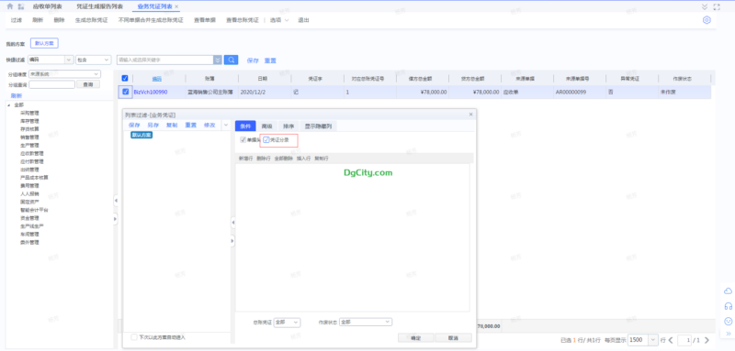Image resolution: width=735 pixels, height=351 pixels.
Task: Click the cloud icon in right sidebar
Action: point(728,291)
